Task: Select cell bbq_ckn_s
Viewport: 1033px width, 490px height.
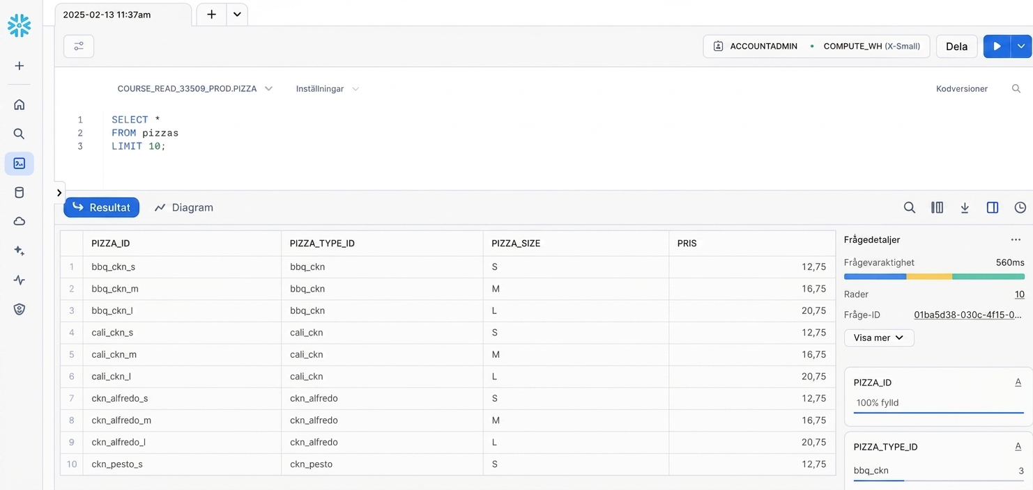Action: click(182, 267)
